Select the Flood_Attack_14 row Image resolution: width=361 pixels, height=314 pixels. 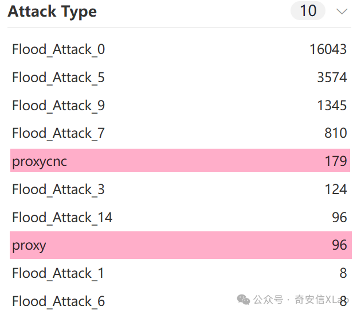click(x=180, y=218)
